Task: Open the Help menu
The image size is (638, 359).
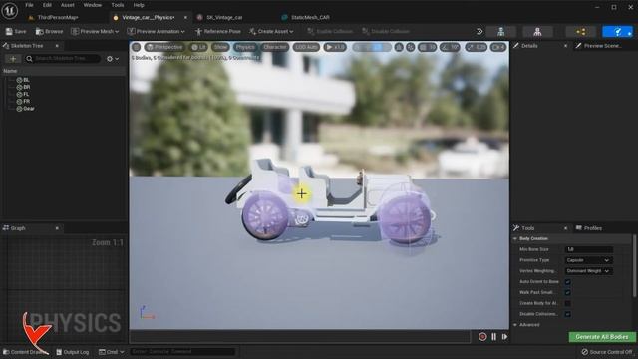Action: (139, 5)
